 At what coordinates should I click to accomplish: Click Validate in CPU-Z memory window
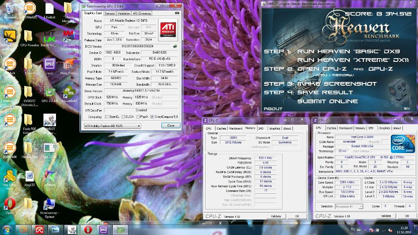pos(276,216)
